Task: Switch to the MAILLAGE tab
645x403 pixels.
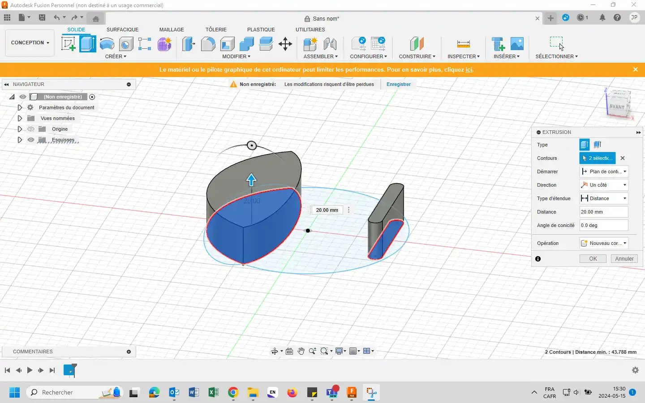Action: [172, 30]
